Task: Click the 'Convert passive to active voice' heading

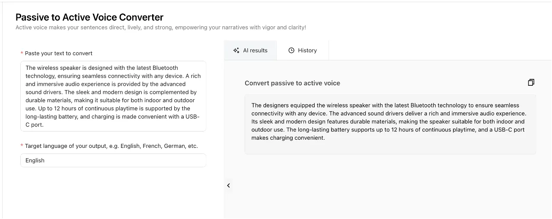Action: 292,83
